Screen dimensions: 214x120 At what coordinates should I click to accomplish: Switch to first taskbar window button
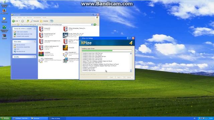point(21,118)
